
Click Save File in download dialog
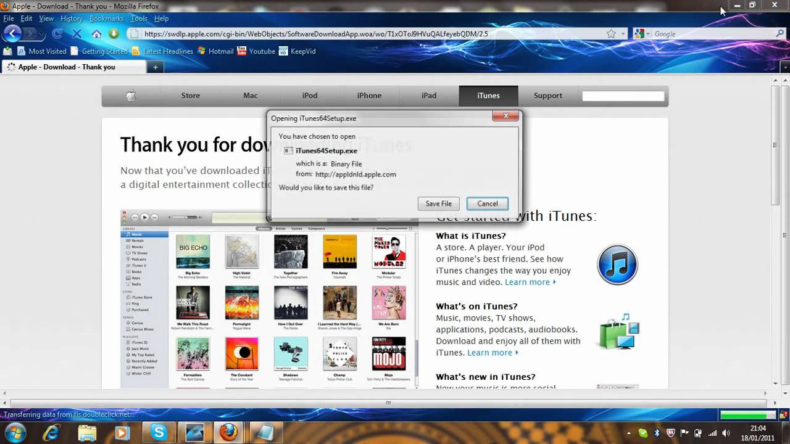438,203
